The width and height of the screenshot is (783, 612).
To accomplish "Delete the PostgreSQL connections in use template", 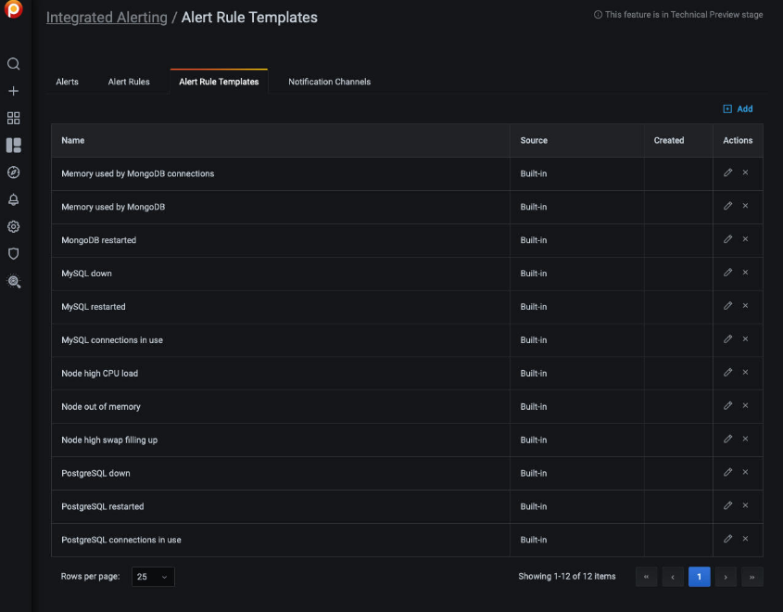I will click(745, 539).
